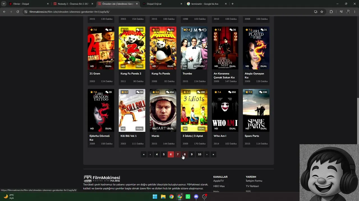Click the 650 comments badge on Who Am I

click(x=233, y=92)
